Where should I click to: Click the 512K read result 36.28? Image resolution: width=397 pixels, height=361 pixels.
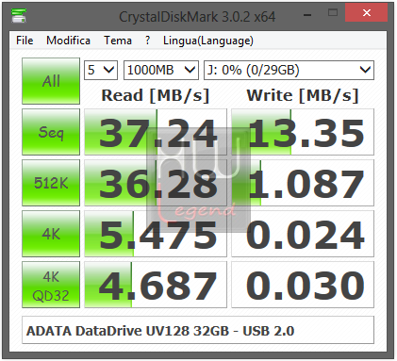(156, 183)
